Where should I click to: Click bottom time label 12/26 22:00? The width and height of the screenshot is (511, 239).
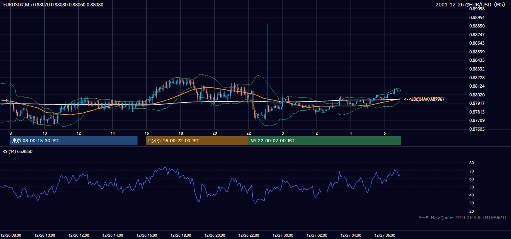click(x=249, y=235)
